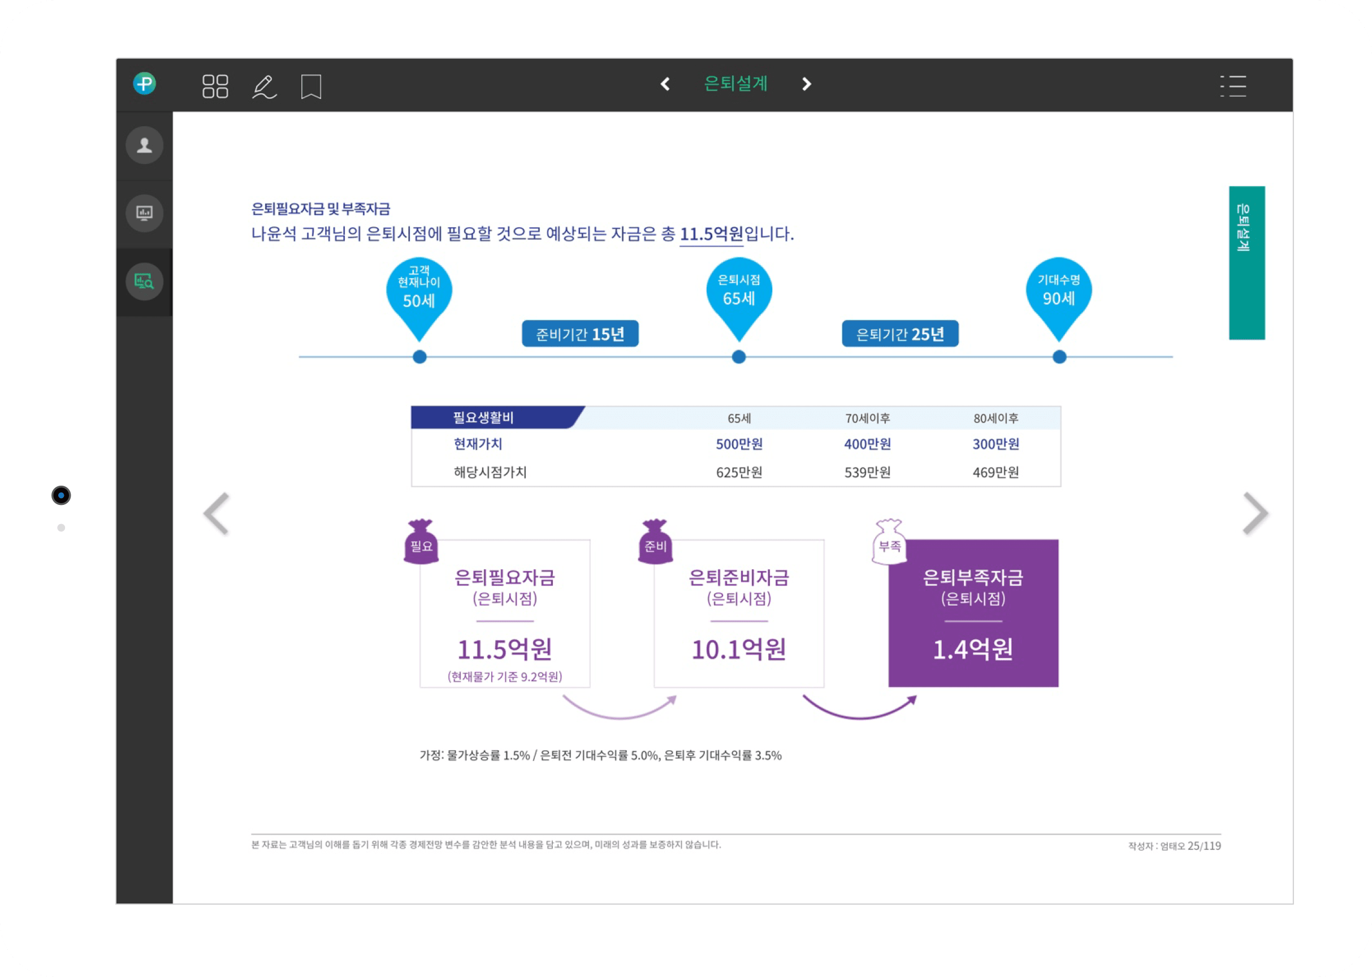Click the vertical 은퇴설계 side tab
The width and height of the screenshot is (1372, 977).
point(1247,262)
